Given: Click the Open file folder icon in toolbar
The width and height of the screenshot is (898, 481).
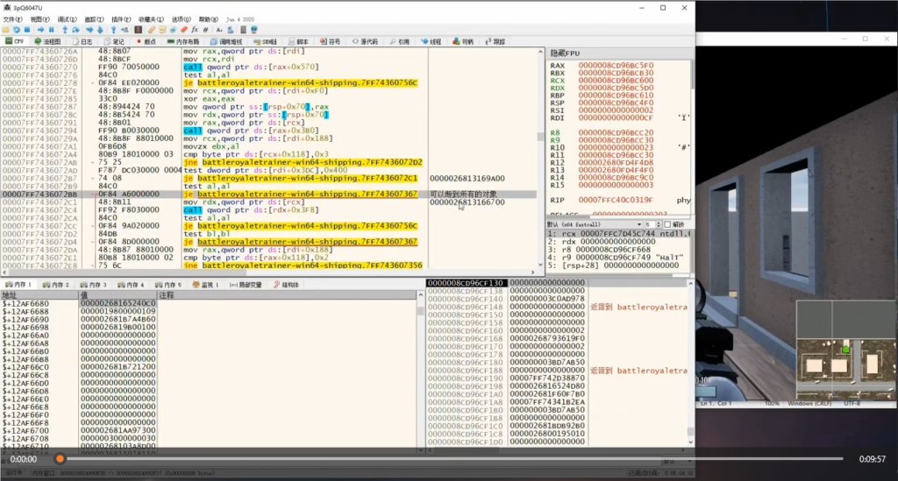Looking at the screenshot, I should click(x=7, y=29).
